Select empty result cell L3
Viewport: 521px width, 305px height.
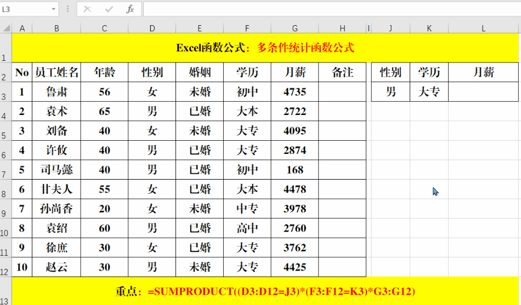point(484,91)
